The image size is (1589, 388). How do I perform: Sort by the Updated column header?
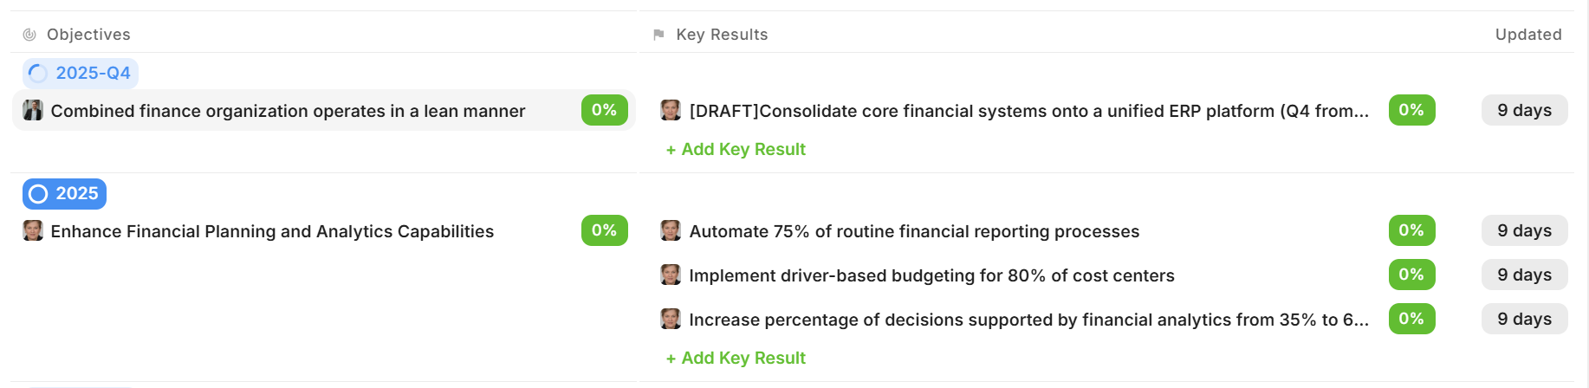(x=1527, y=35)
